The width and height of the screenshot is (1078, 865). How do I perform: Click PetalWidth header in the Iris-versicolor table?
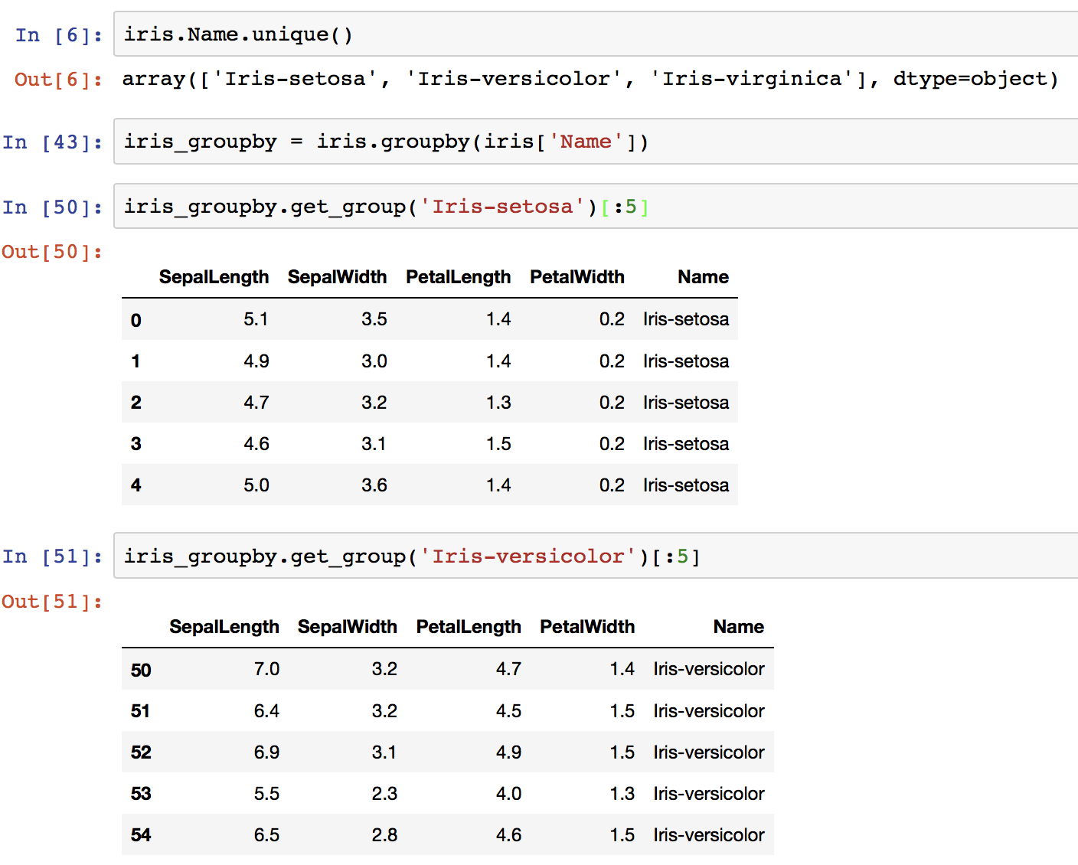tap(587, 627)
